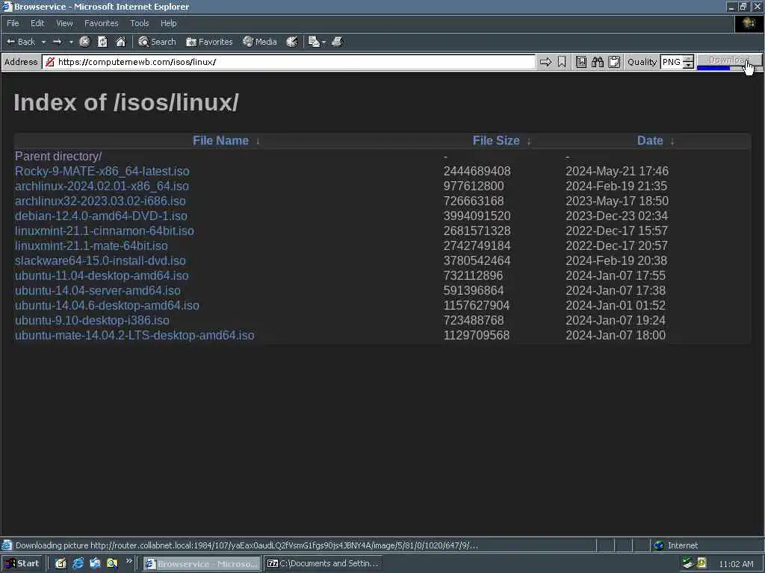Click the fourth quick launch icon

112,563
